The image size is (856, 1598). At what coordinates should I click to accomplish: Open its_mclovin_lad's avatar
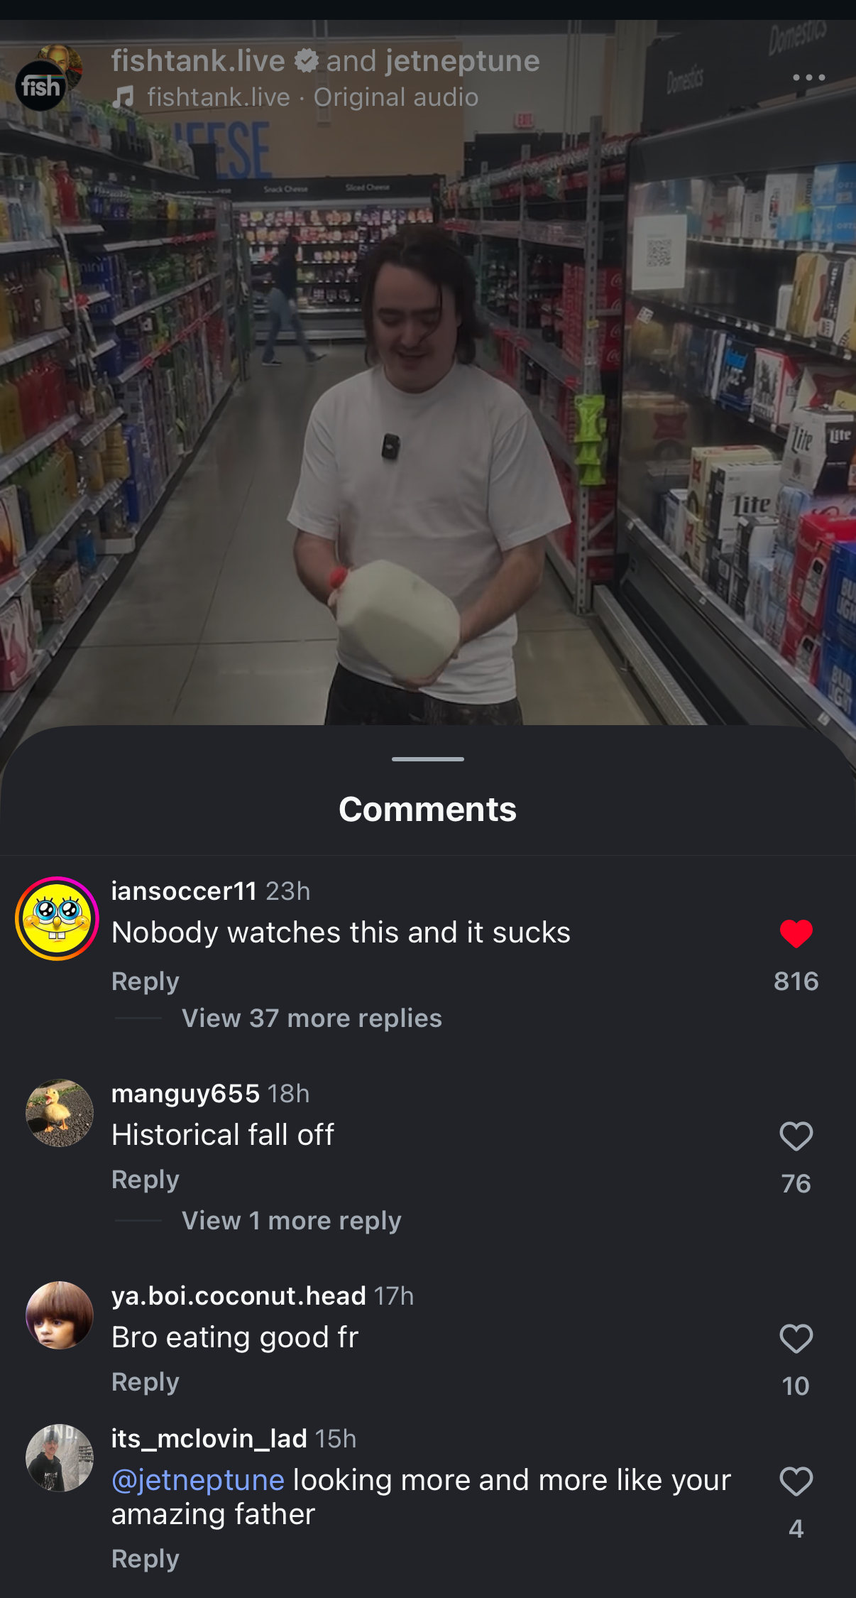(60, 1458)
